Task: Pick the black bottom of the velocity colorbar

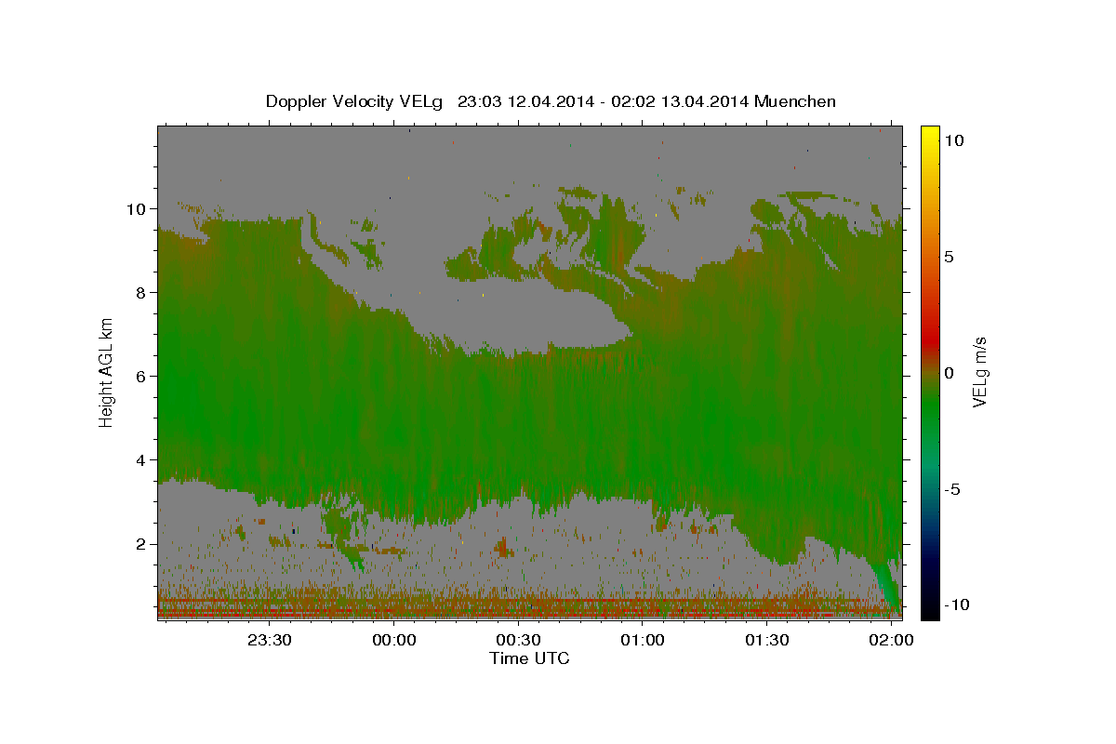Action: pos(929,609)
